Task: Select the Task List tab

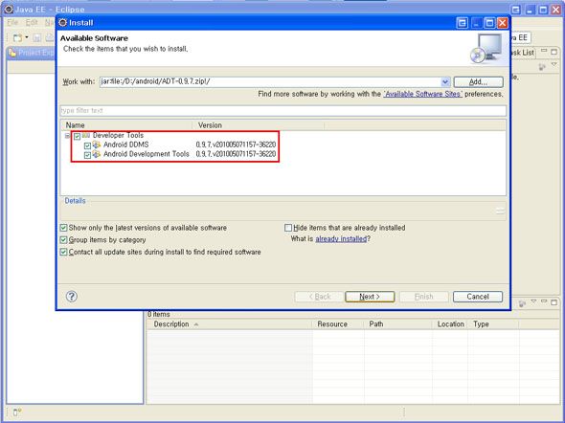Action: pos(522,53)
